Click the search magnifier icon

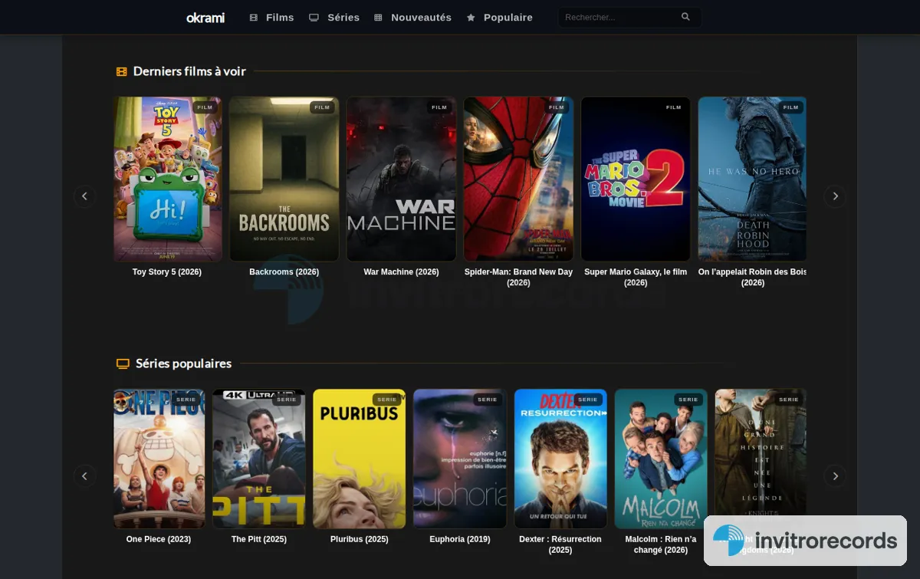685,17
